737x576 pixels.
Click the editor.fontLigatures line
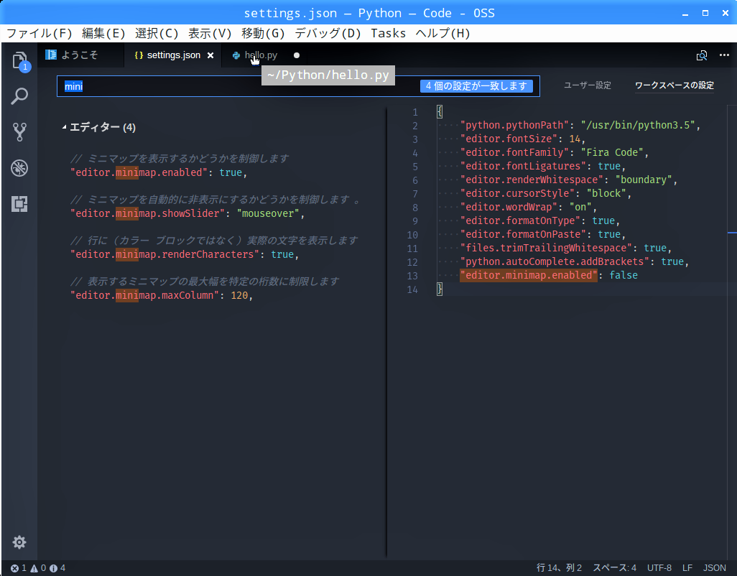(x=543, y=166)
